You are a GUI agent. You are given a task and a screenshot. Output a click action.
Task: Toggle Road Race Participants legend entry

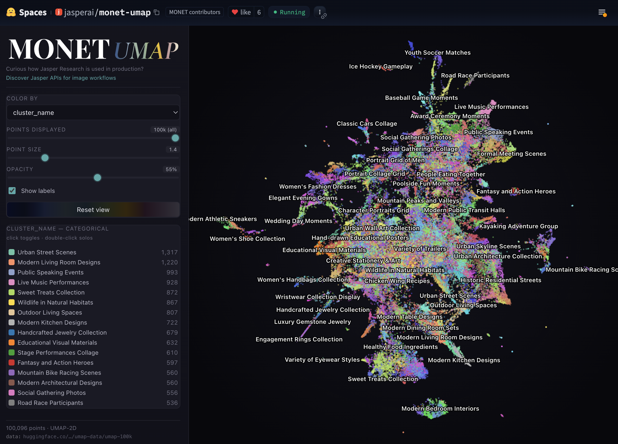(x=93, y=403)
